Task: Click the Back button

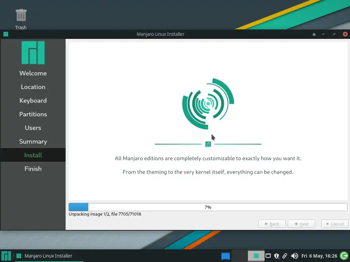Action: tap(272, 224)
